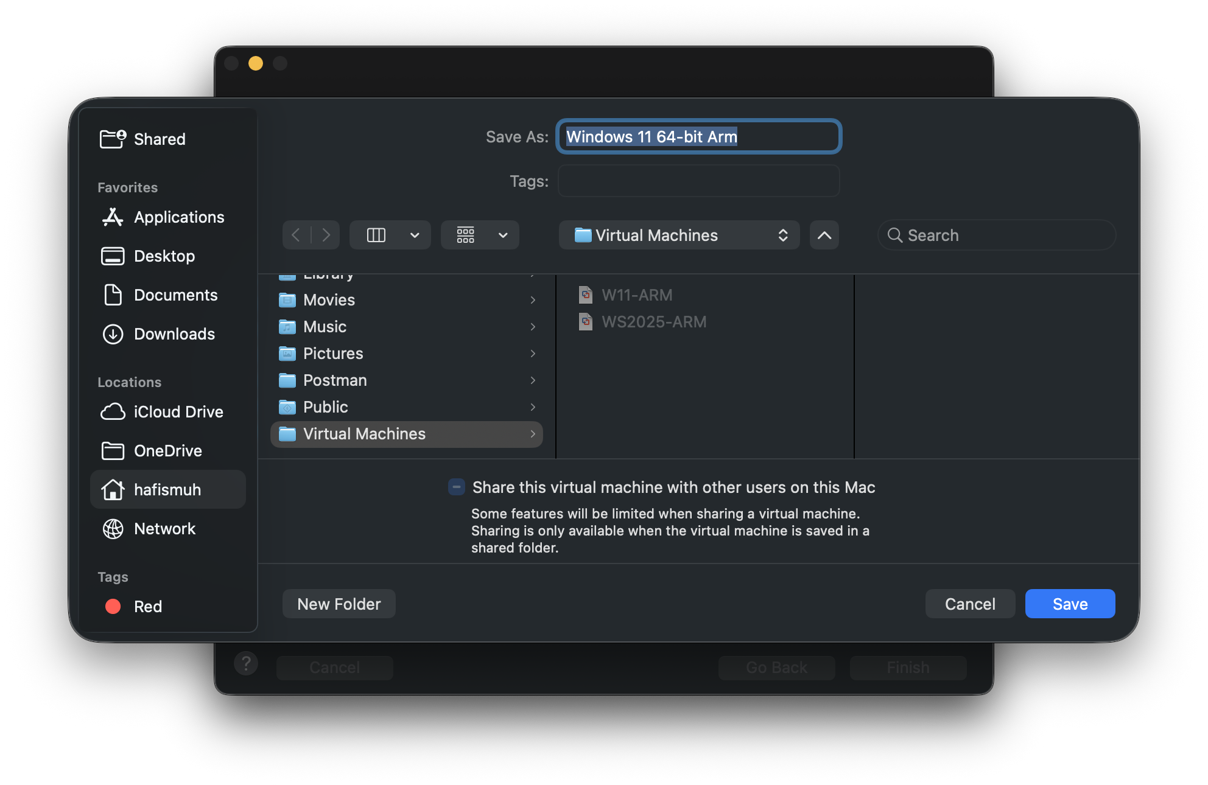
Task: Go to Applications in Favorites
Action: coord(178,217)
